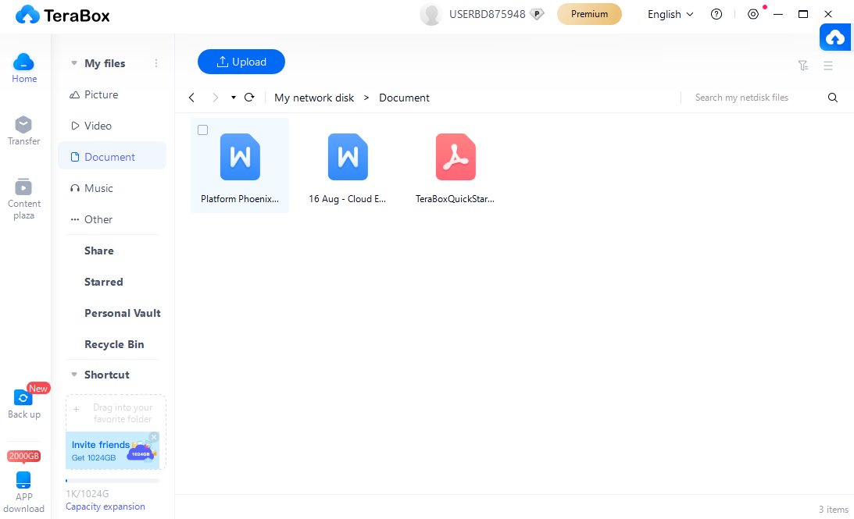This screenshot has width=854, height=519.
Task: Close the Invite friends banner
Action: pyautogui.click(x=154, y=437)
